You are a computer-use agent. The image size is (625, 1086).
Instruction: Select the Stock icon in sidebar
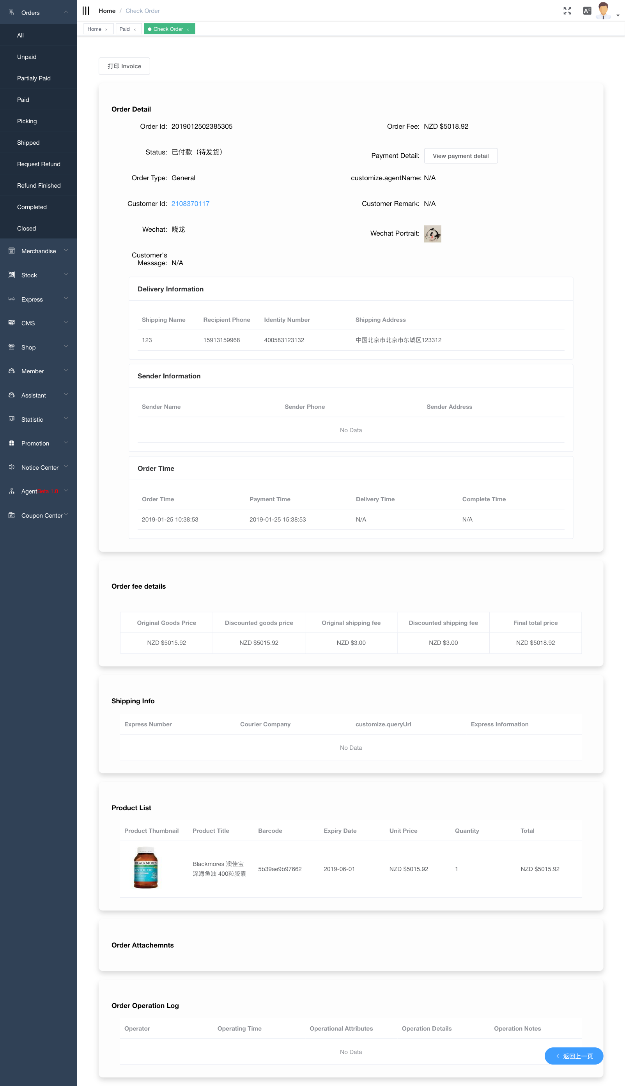click(x=12, y=275)
